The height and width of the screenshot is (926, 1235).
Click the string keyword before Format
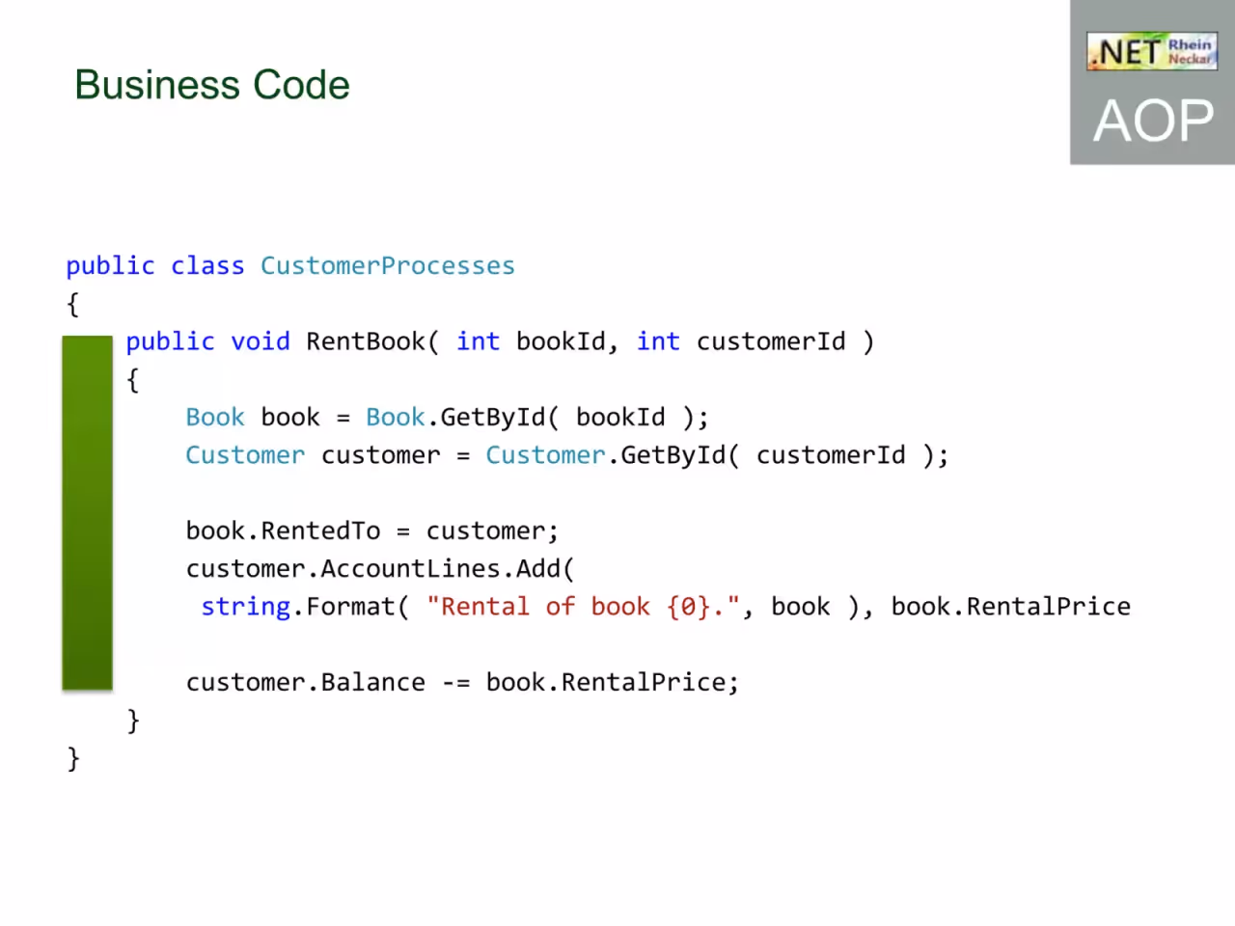[246, 607]
